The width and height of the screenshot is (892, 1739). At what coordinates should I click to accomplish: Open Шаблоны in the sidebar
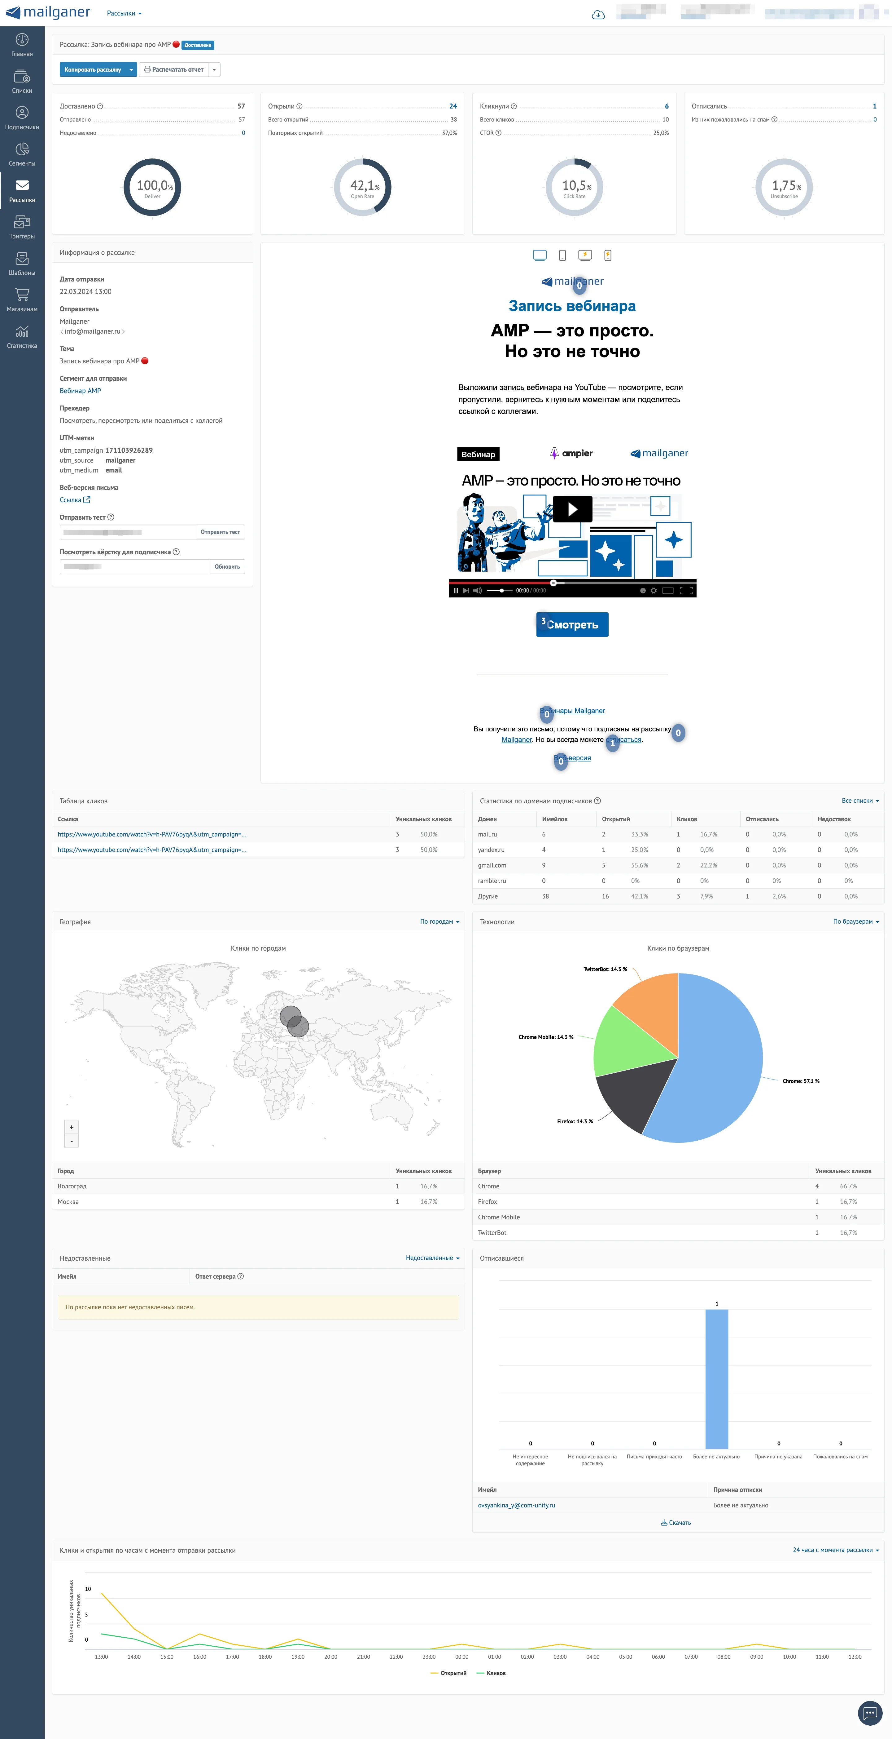[x=22, y=264]
